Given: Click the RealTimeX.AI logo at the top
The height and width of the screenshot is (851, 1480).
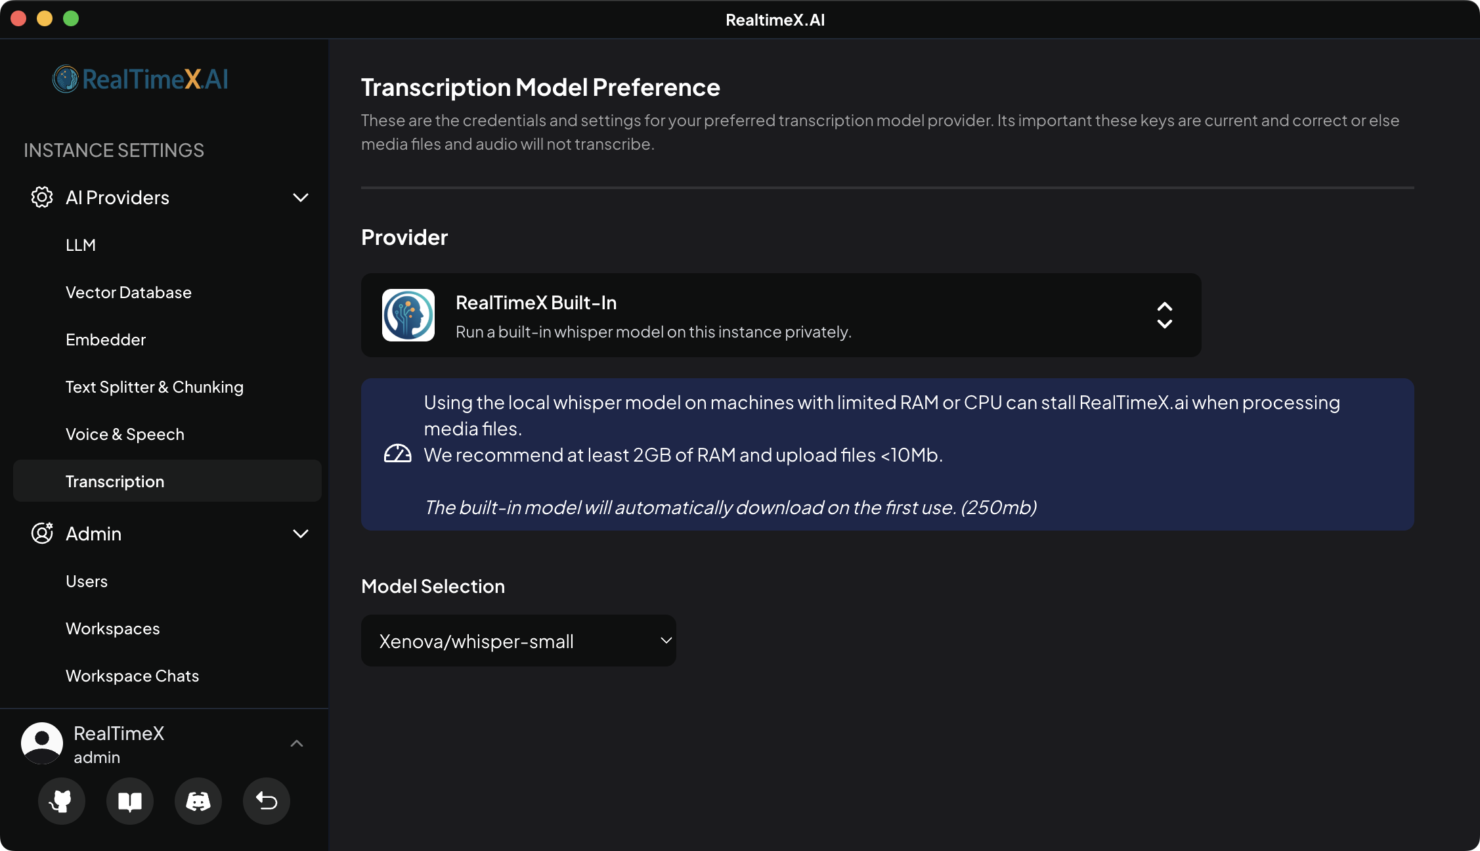Looking at the screenshot, I should 140,79.
